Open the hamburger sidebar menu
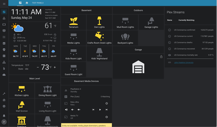The image size is (217, 127). pos(4,3)
